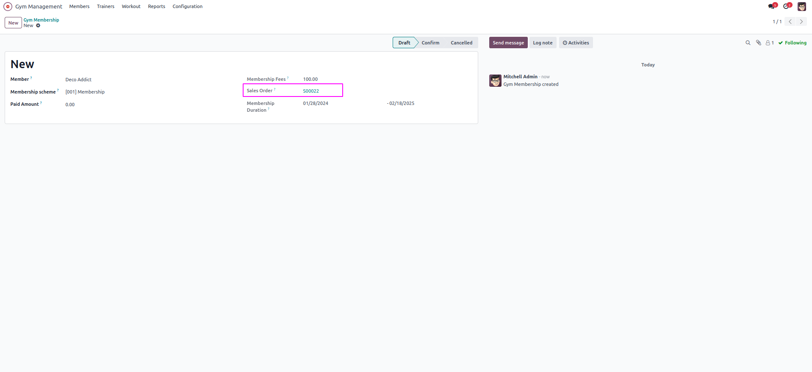
Task: Set status to Cancelled stage
Action: pyautogui.click(x=461, y=43)
